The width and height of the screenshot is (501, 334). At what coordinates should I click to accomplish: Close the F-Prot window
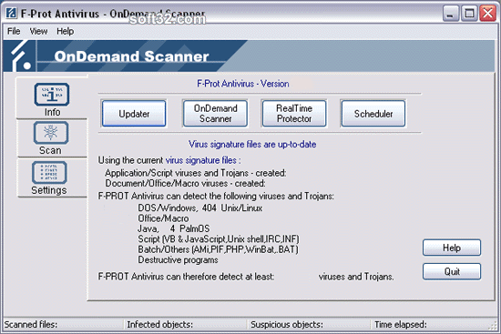point(487,14)
